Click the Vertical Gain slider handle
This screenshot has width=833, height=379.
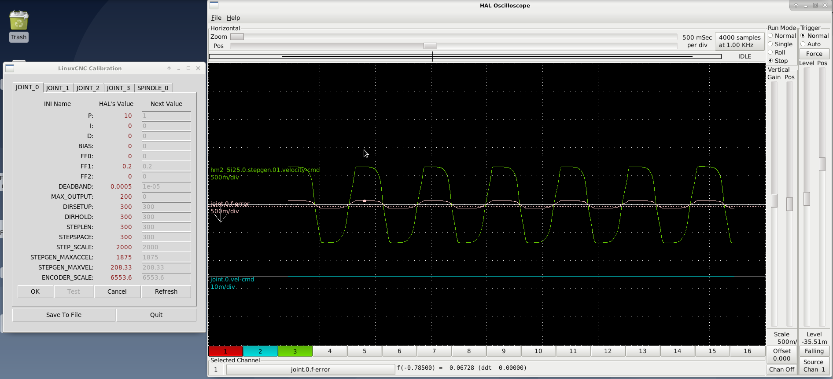(774, 200)
